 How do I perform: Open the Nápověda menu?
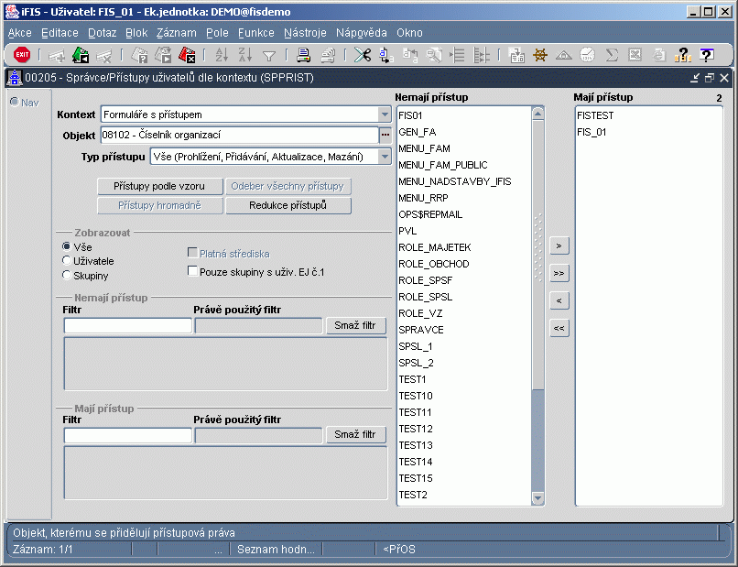tap(362, 32)
